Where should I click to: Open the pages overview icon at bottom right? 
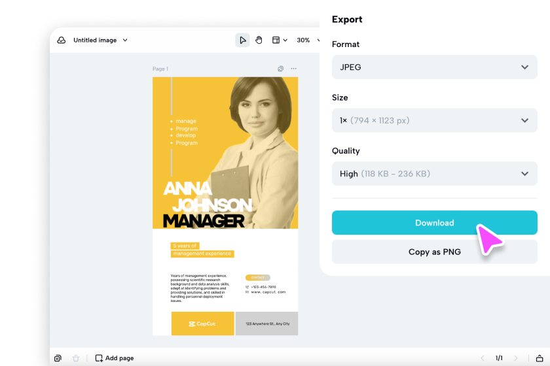point(540,358)
